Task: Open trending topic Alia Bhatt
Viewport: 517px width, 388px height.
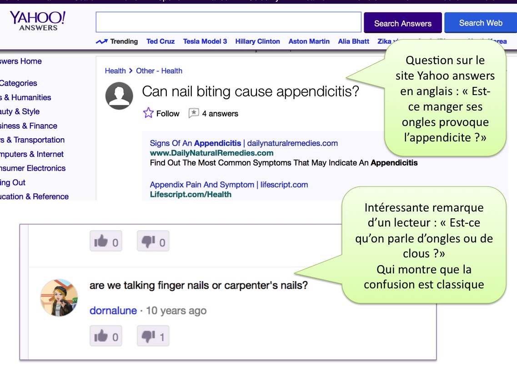Action: pyautogui.click(x=353, y=41)
